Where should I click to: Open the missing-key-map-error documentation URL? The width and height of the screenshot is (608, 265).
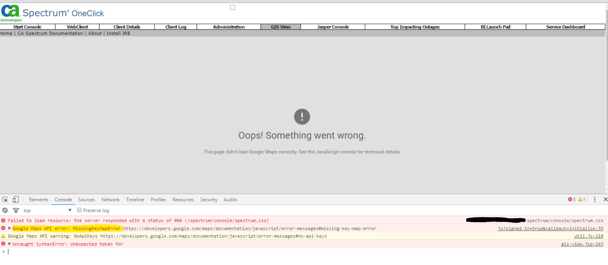(x=250, y=228)
